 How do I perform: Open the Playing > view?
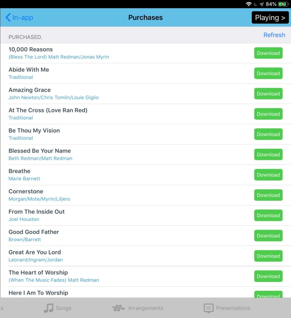(270, 17)
